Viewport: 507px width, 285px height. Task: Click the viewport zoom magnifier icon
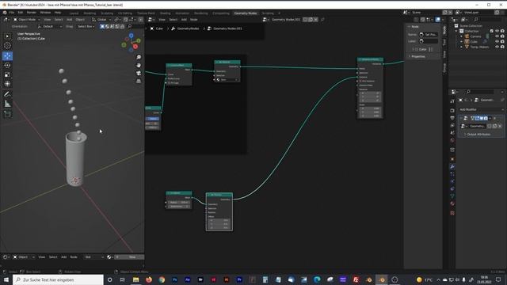pos(139,57)
